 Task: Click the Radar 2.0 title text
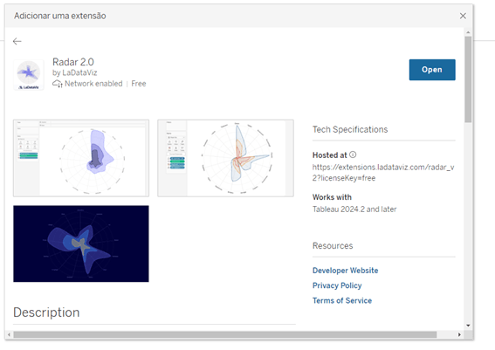click(73, 62)
